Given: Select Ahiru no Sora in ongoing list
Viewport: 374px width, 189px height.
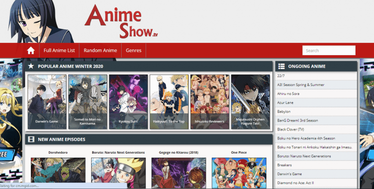Looking at the screenshot, I should (316, 94).
